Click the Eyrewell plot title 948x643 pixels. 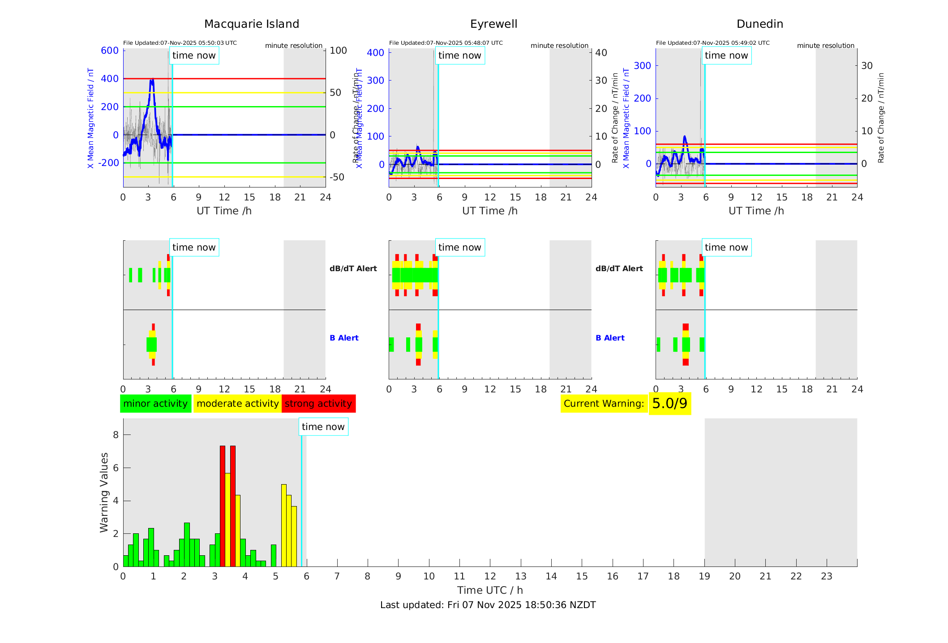tap(493, 24)
